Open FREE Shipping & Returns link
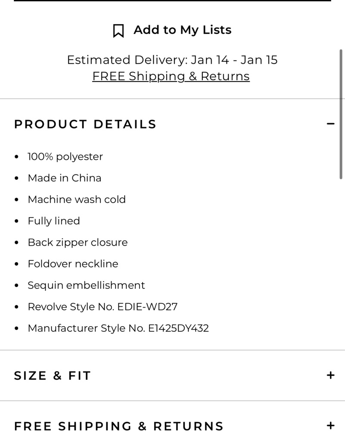345x431 pixels. (x=171, y=76)
